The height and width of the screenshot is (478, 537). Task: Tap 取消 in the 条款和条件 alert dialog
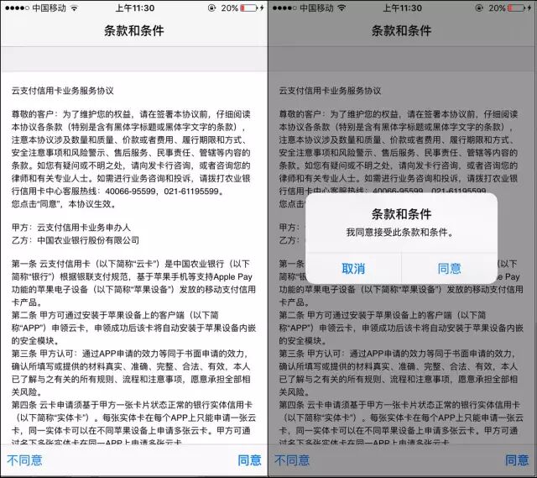point(353,269)
